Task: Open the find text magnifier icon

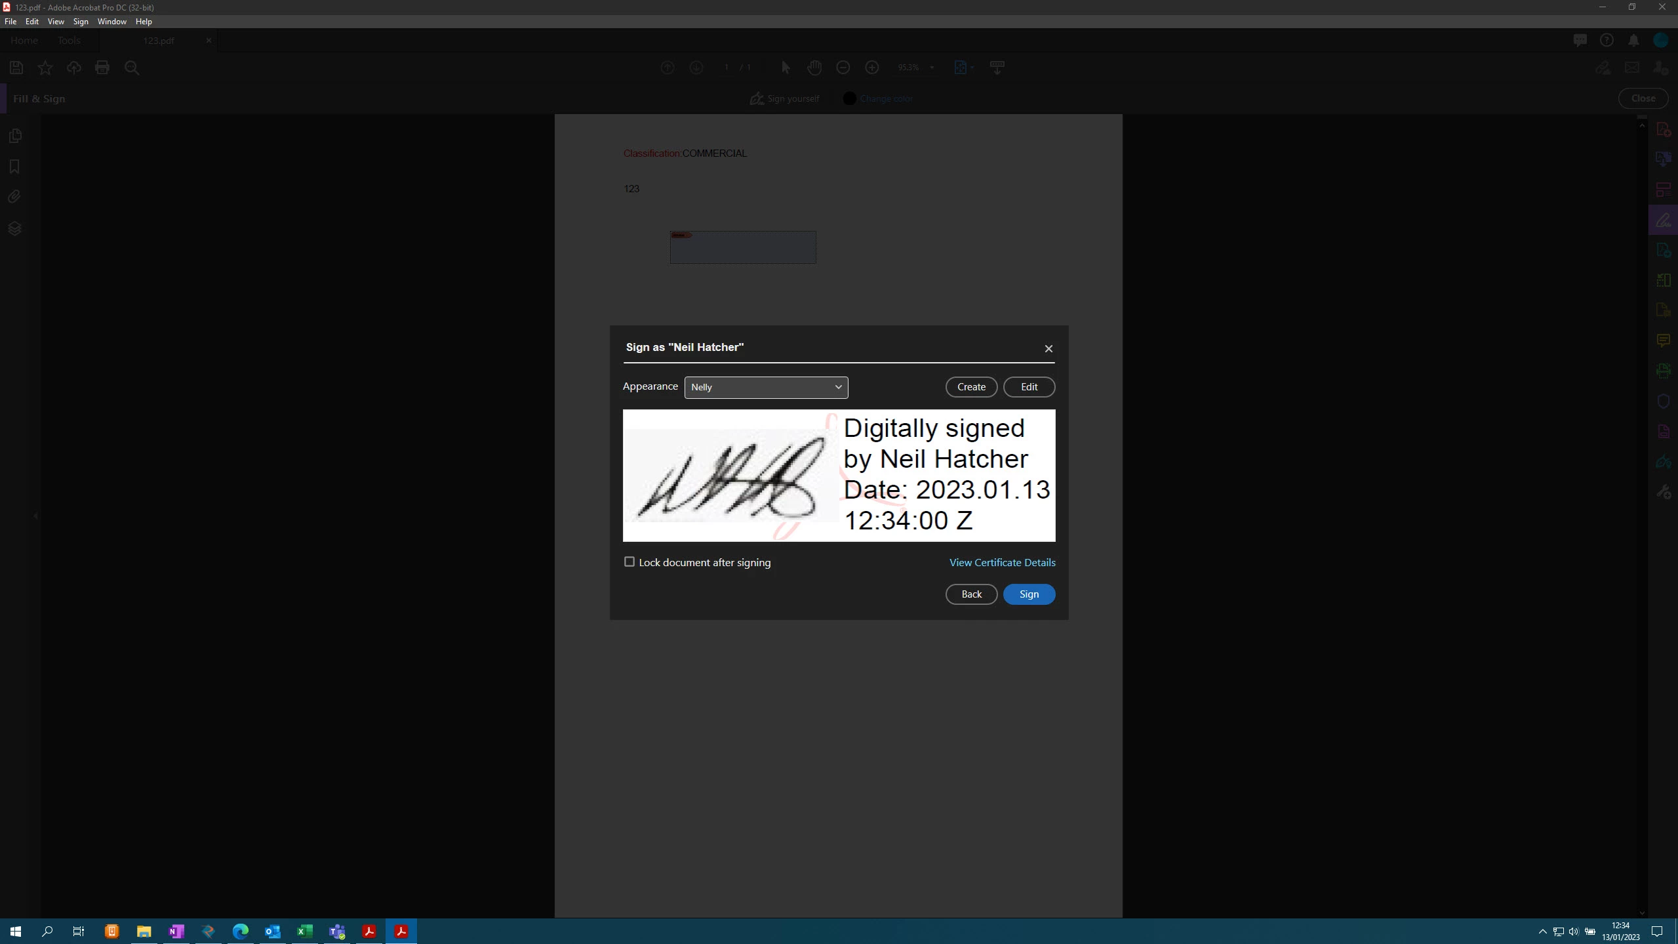Action: coord(132,68)
